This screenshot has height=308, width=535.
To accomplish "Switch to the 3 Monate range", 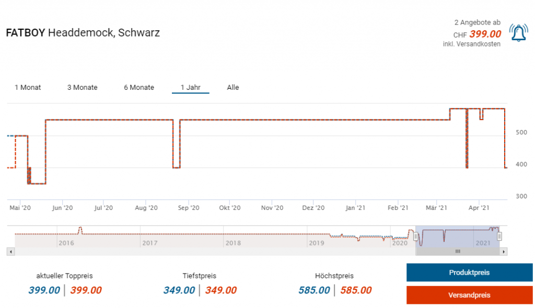I will [82, 87].
